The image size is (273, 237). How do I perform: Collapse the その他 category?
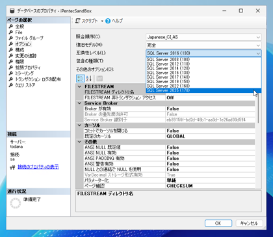tap(79, 142)
